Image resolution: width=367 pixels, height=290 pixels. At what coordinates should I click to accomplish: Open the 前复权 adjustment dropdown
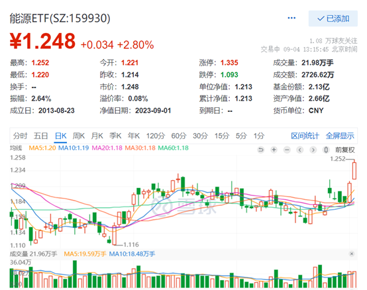[x=345, y=150]
